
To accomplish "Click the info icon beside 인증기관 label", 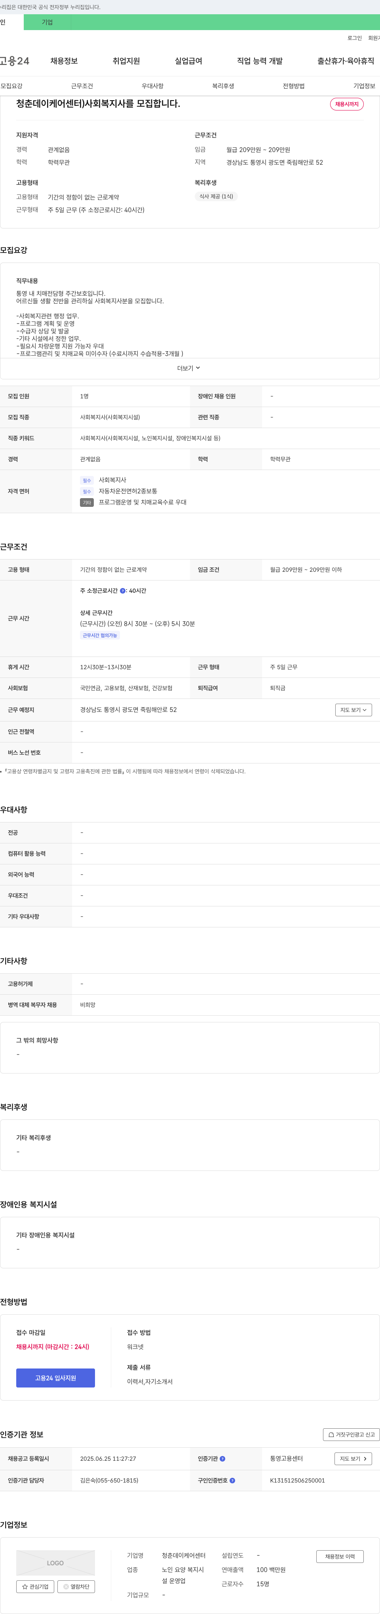I will tap(222, 1459).
